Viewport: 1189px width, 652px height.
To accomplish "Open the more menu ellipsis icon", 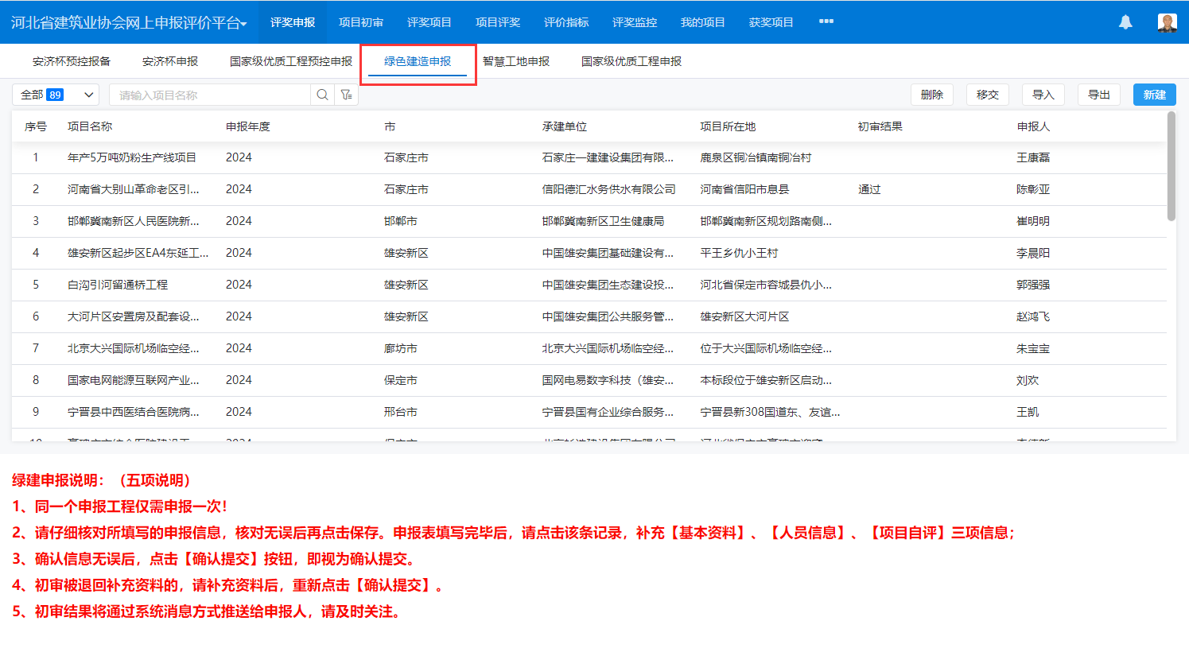I will pos(826,21).
